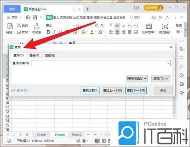Click the select arrow tool in right sidebar

[182, 49]
